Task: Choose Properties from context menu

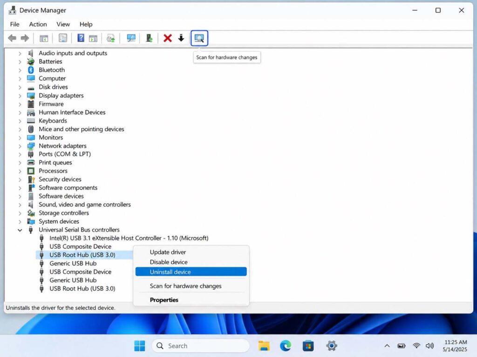Action: pyautogui.click(x=191, y=300)
